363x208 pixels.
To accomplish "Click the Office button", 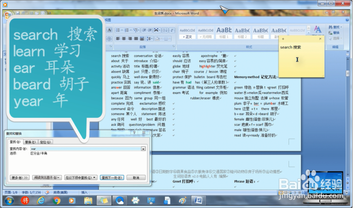I will click(x=8, y=15).
